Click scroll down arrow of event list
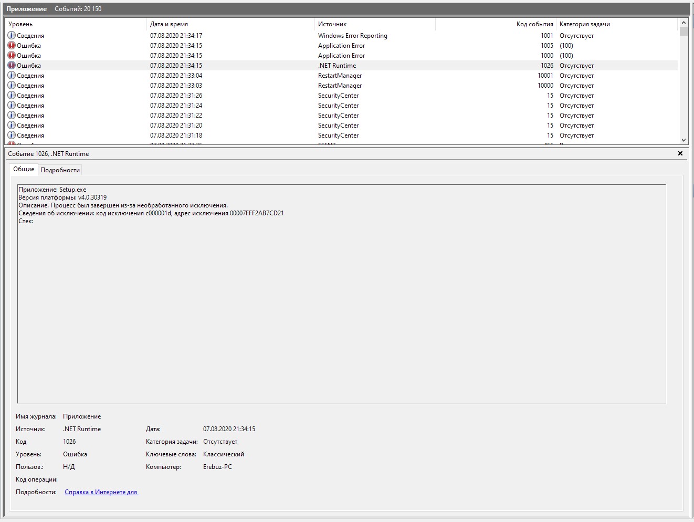This screenshot has width=694, height=522. (x=684, y=140)
